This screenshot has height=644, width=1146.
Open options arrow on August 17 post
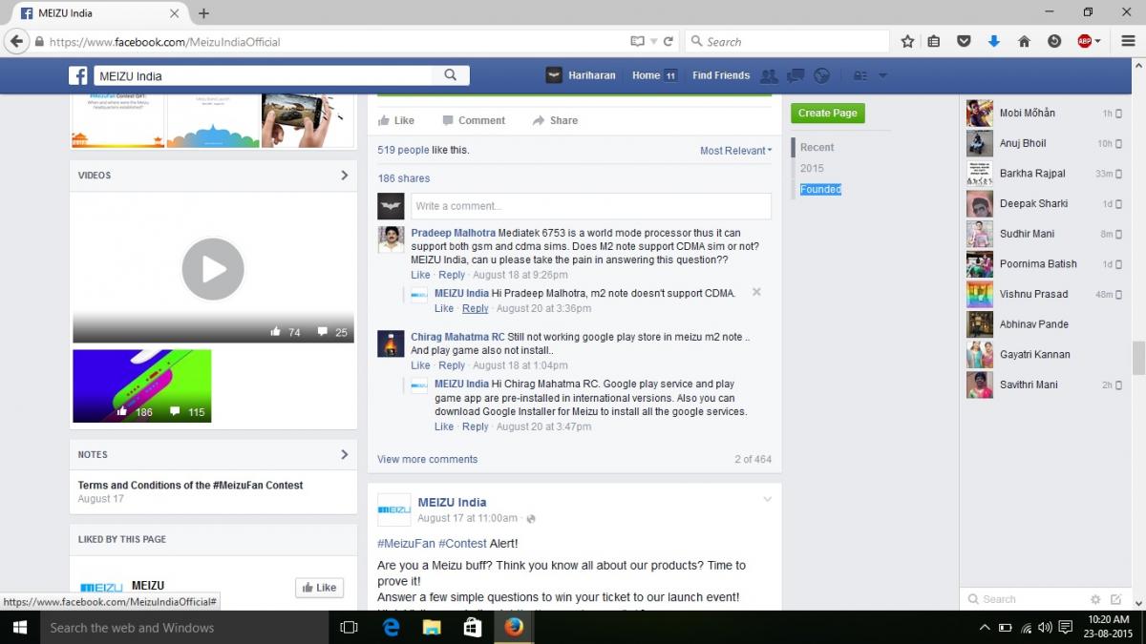coord(767,500)
